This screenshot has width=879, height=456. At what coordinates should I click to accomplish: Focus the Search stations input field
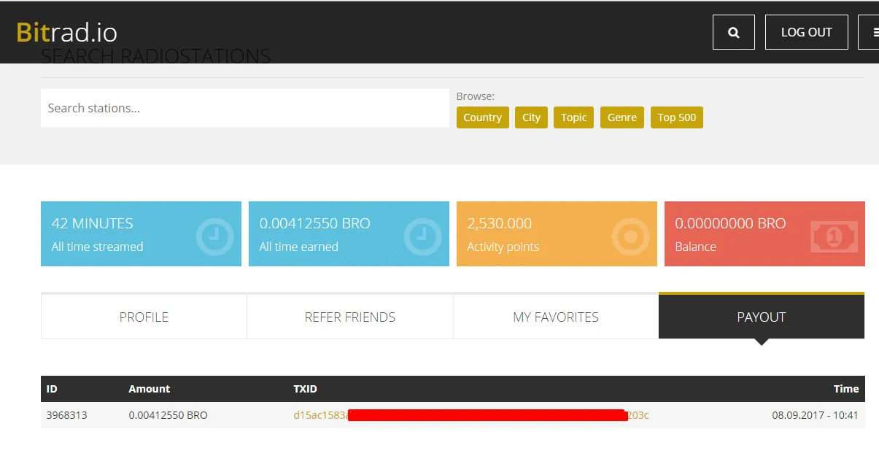point(245,108)
